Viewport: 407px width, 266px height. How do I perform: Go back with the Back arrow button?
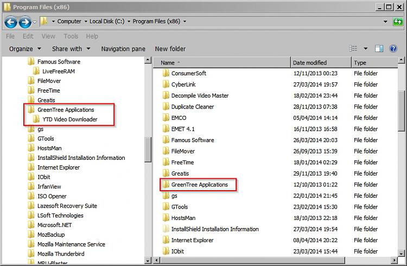pos(11,22)
